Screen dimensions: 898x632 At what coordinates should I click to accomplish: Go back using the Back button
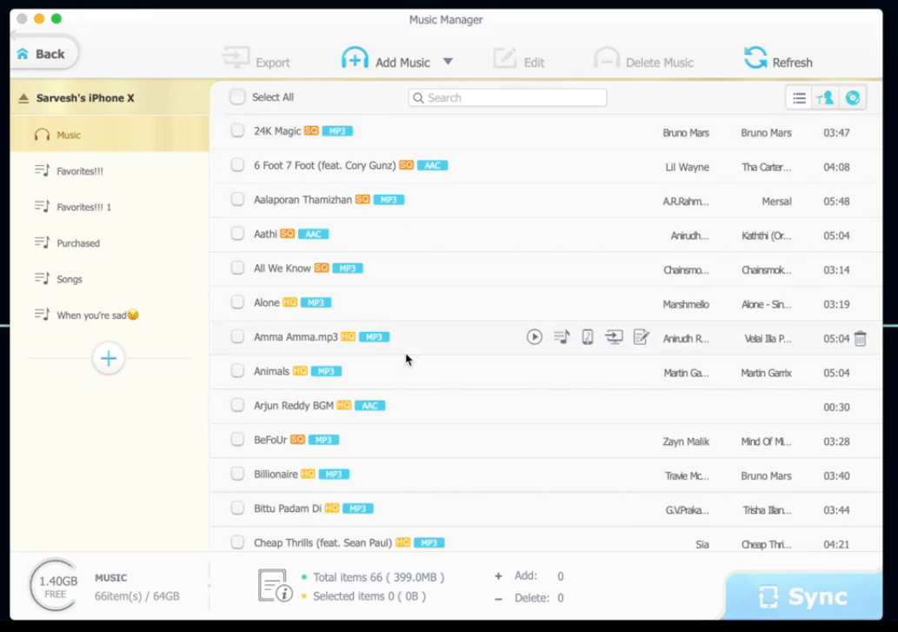point(43,54)
